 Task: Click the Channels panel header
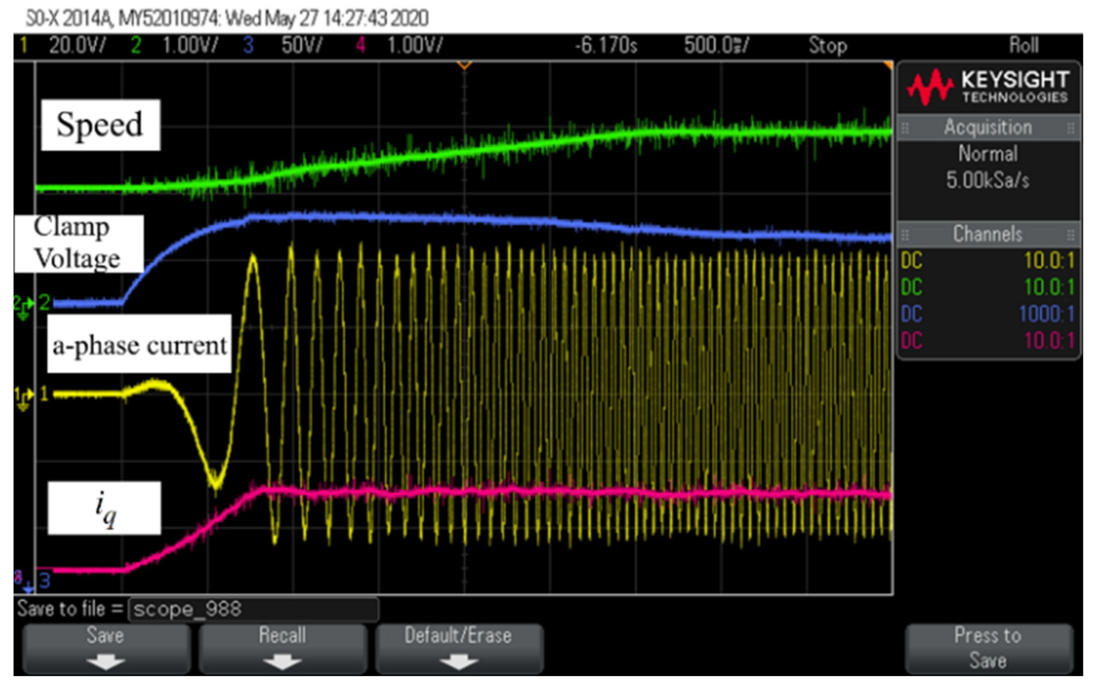coord(988,235)
